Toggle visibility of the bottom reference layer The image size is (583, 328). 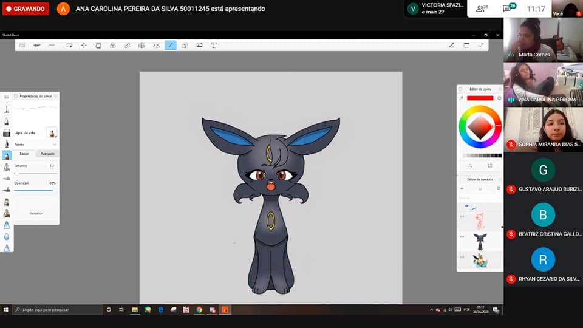[462, 256]
